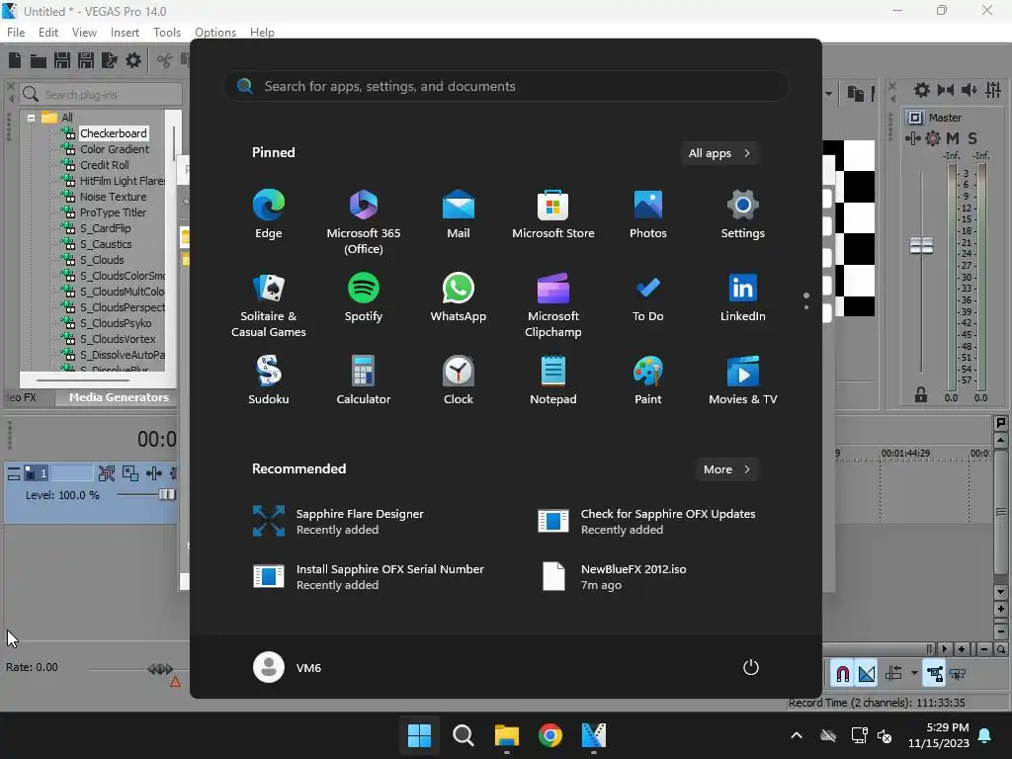This screenshot has width=1012, height=759.
Task: Open the Insert menu in VEGAS
Action: (x=125, y=33)
